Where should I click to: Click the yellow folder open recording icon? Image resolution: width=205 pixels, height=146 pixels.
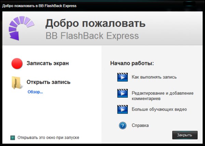(17, 83)
